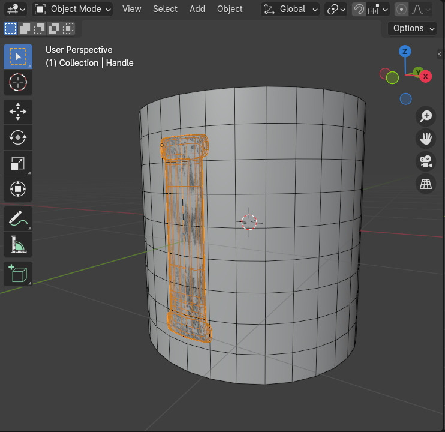
Task: Open the pivot point dropdown
Action: click(336, 10)
